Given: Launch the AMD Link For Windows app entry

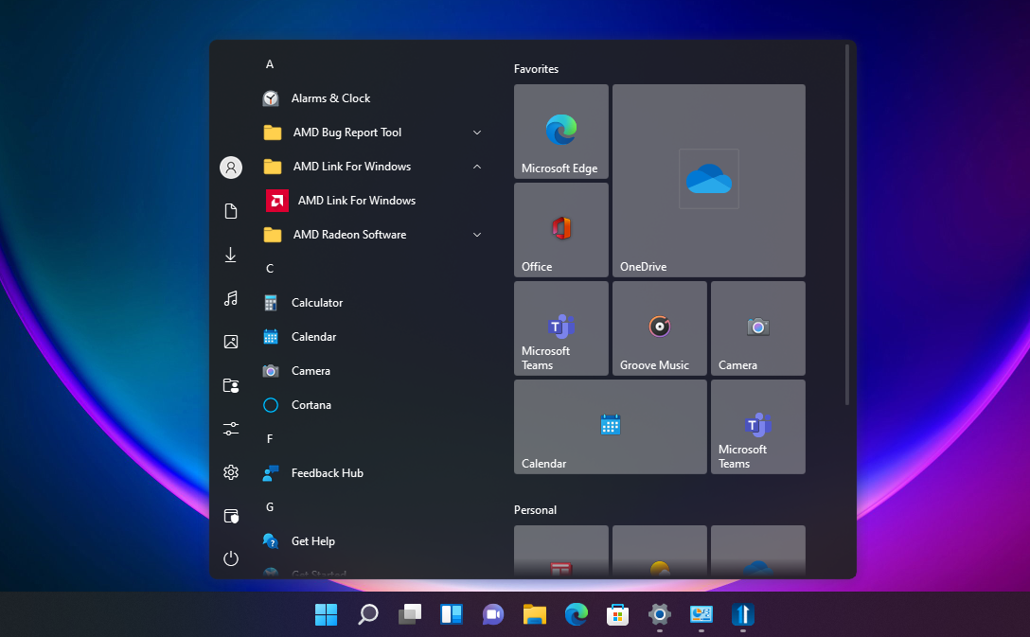Looking at the screenshot, I should [375, 201].
